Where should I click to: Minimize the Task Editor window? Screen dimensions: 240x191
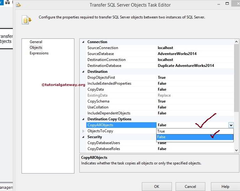[x=219, y=4]
